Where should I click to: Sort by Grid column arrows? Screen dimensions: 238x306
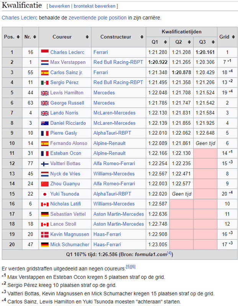(233, 37)
